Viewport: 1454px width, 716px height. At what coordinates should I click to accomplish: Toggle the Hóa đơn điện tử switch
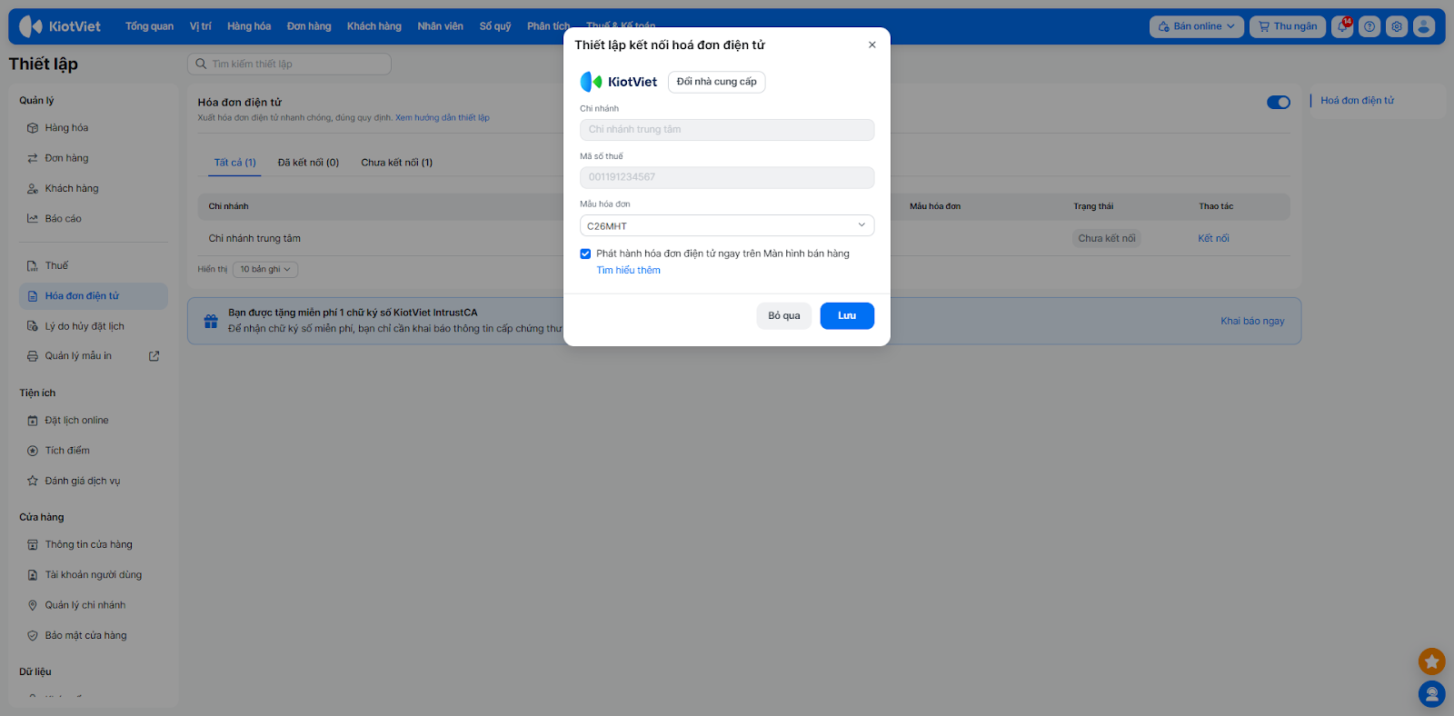coord(1279,102)
